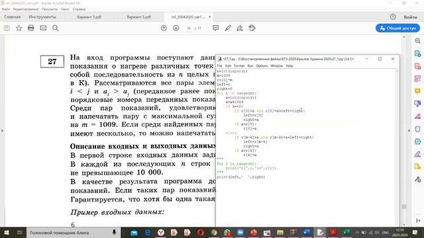Screen dimensions: 424x238
Task: Switch to the Tools tab
Action: click(42, 17)
